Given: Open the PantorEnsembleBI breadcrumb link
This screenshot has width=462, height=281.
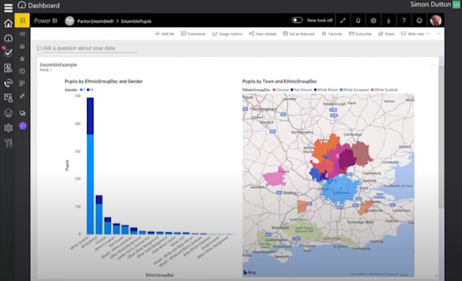Looking at the screenshot, I should (95, 22).
